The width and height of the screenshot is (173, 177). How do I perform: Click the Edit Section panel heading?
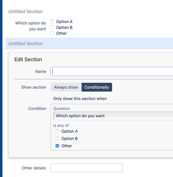(x=28, y=60)
